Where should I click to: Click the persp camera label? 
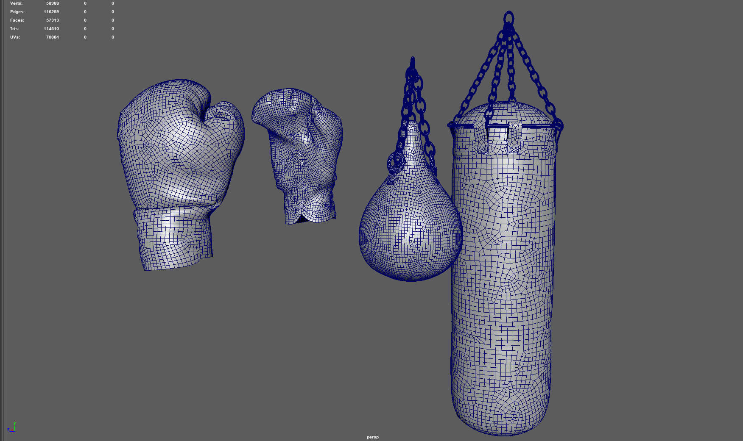(x=373, y=437)
